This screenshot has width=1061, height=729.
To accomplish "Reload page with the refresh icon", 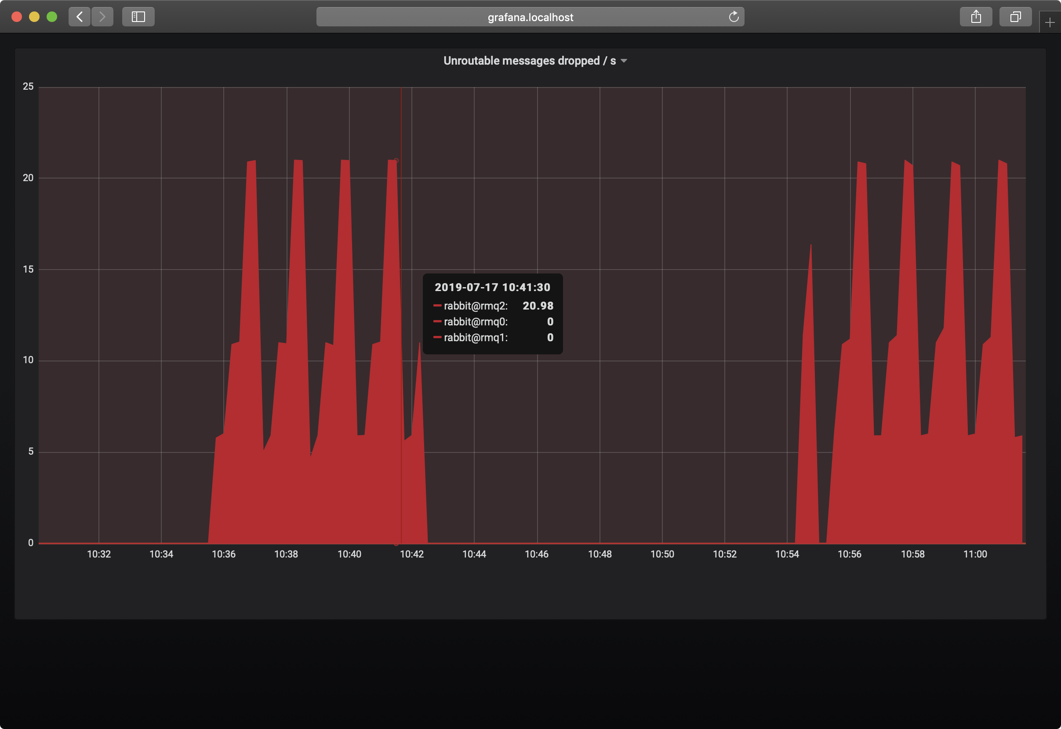I will (x=734, y=17).
